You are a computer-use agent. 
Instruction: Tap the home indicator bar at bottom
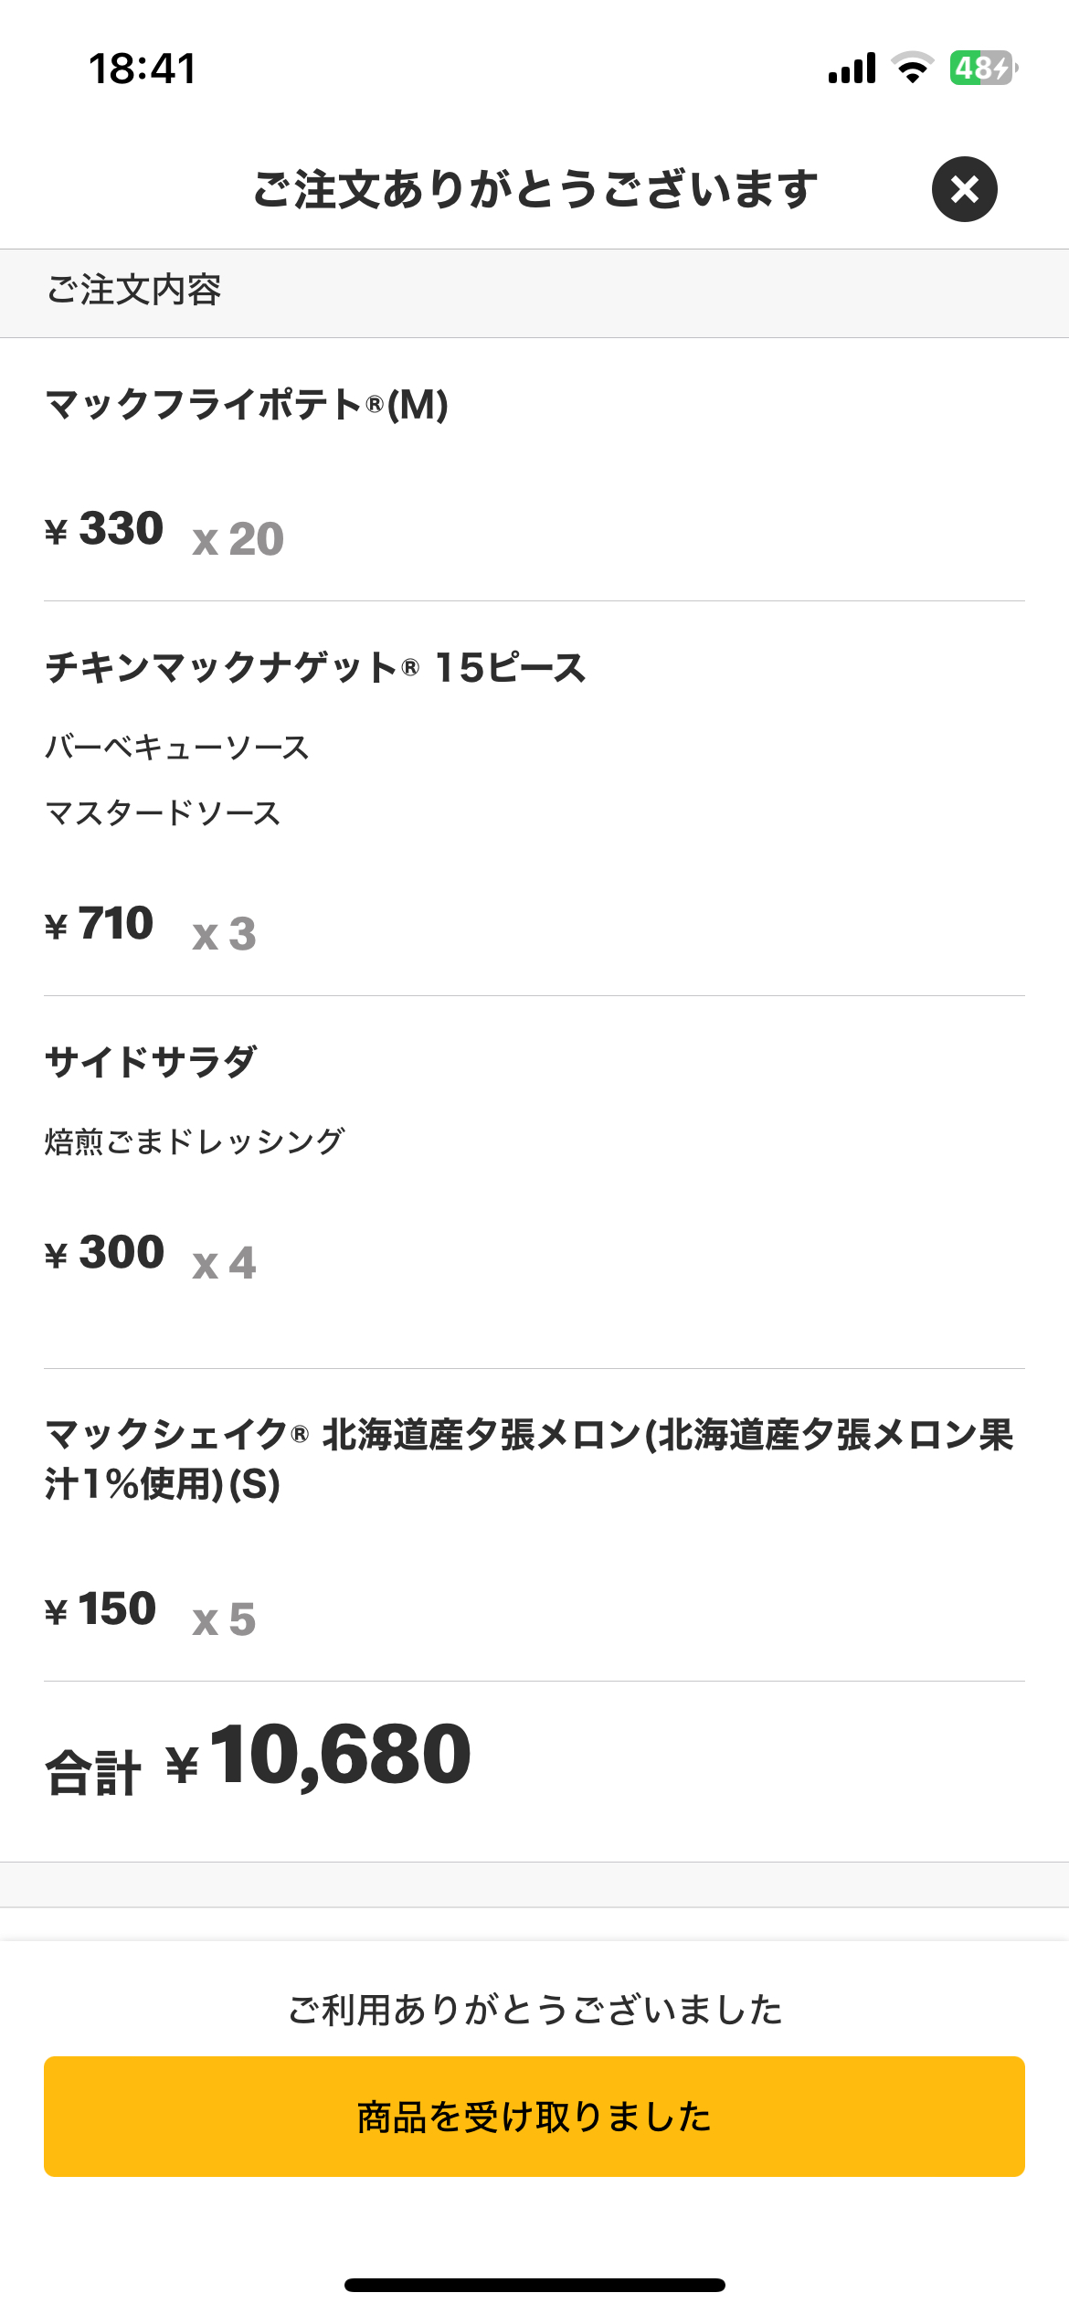[534, 2285]
